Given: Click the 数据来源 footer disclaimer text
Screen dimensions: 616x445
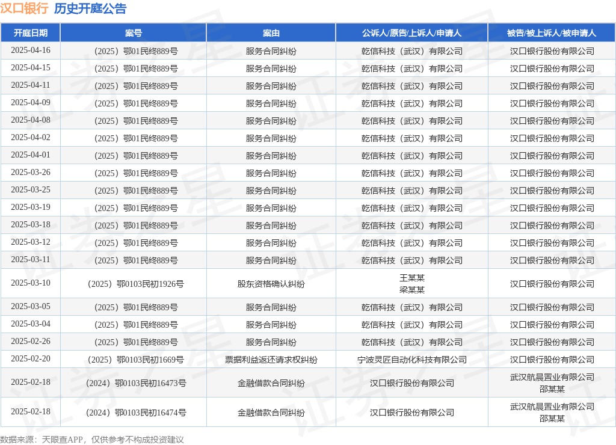Looking at the screenshot, I should [92, 439].
